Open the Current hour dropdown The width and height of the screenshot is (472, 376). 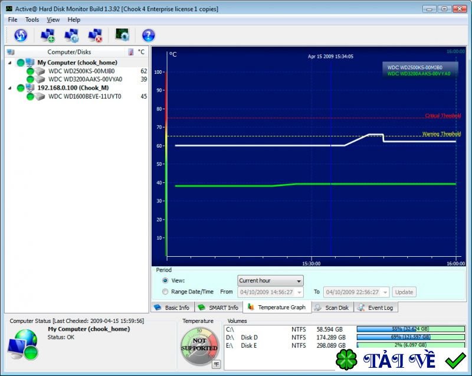pyautogui.click(x=270, y=281)
